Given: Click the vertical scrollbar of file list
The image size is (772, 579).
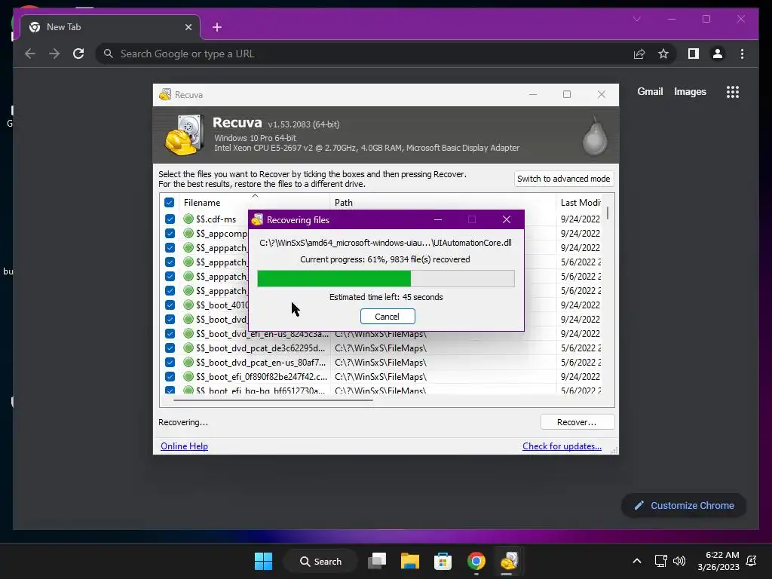Looking at the screenshot, I should 608,213.
